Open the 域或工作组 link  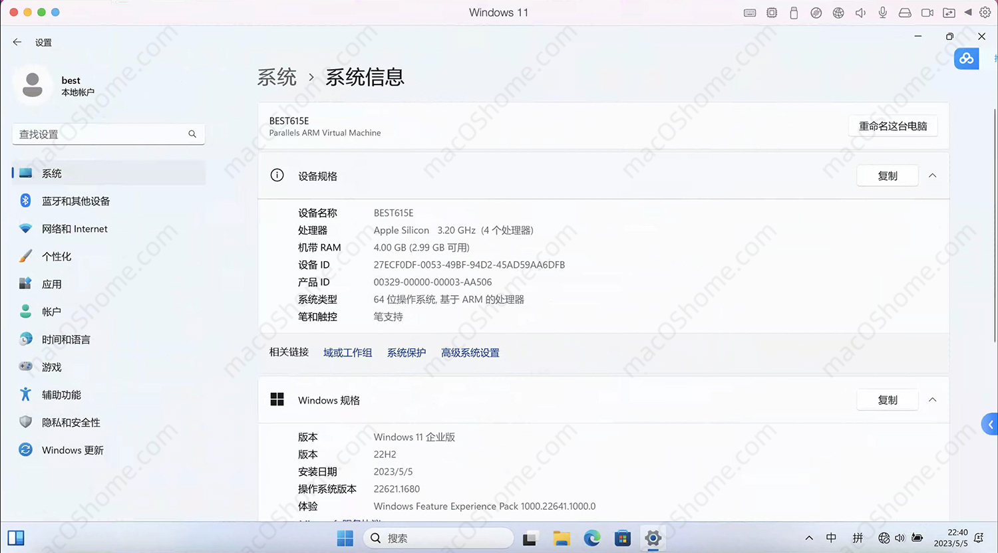coord(347,353)
